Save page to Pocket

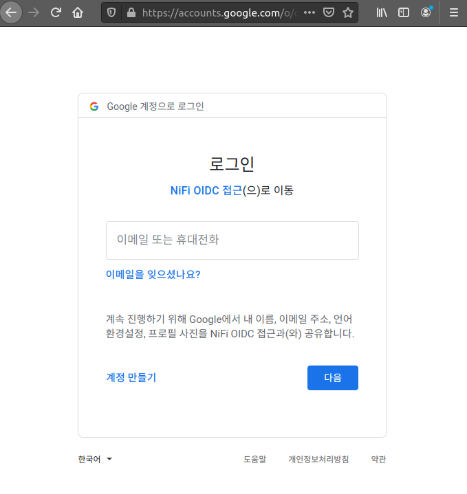click(329, 12)
